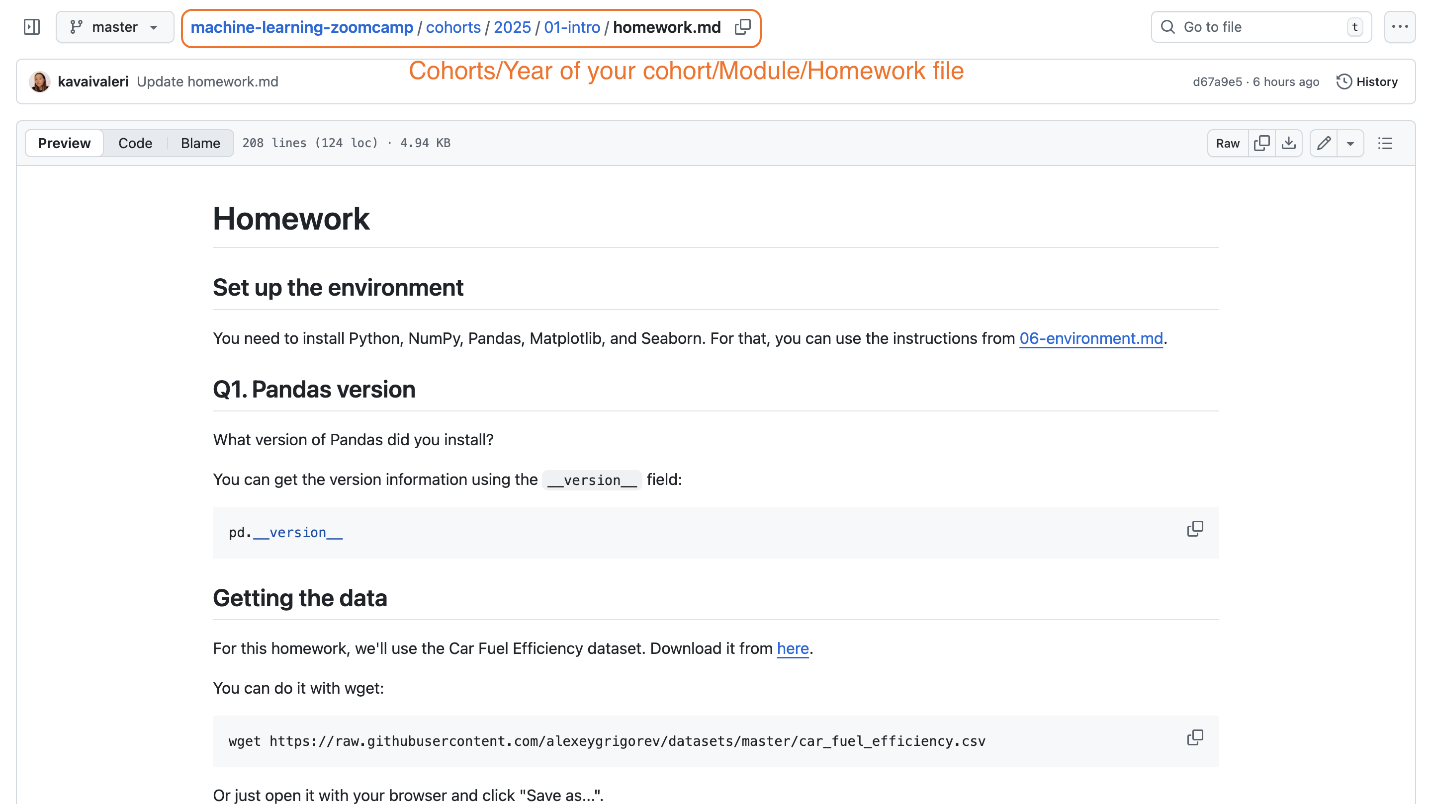The width and height of the screenshot is (1432, 804).
Task: Copy the file path icon
Action: tap(743, 27)
